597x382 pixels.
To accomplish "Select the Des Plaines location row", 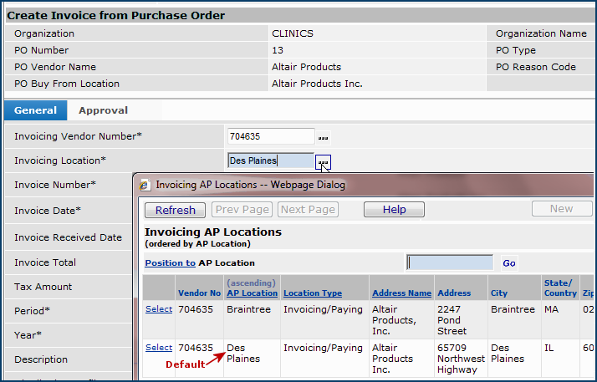I will coord(158,348).
